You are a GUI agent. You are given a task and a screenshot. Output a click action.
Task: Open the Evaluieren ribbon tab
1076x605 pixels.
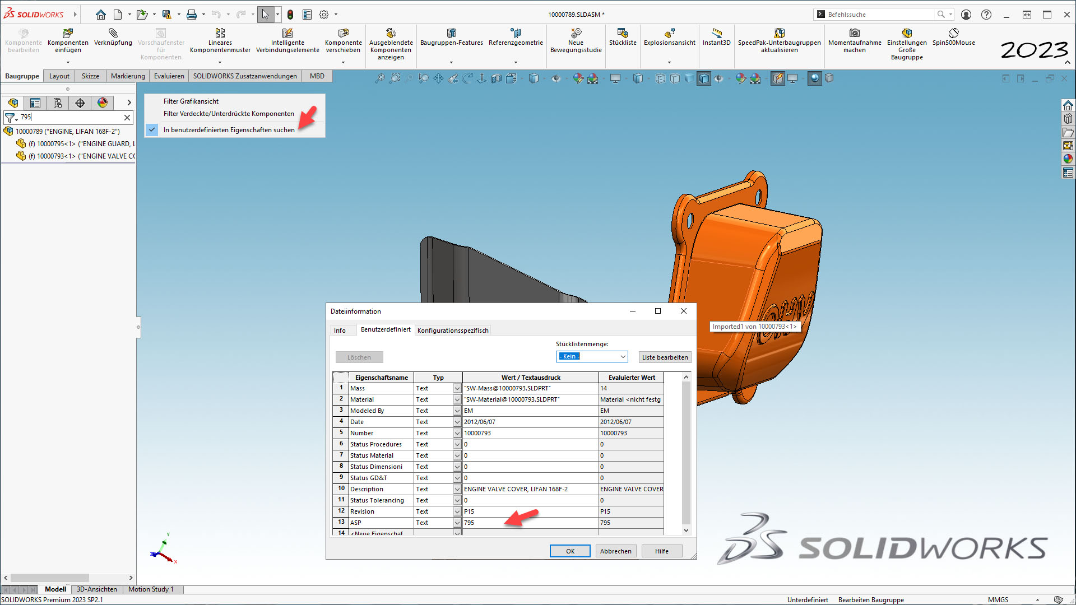[x=169, y=76]
